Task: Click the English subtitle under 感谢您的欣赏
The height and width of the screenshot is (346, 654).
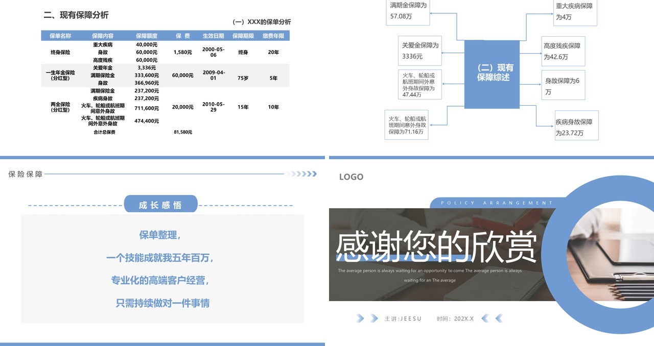Action: [430, 276]
